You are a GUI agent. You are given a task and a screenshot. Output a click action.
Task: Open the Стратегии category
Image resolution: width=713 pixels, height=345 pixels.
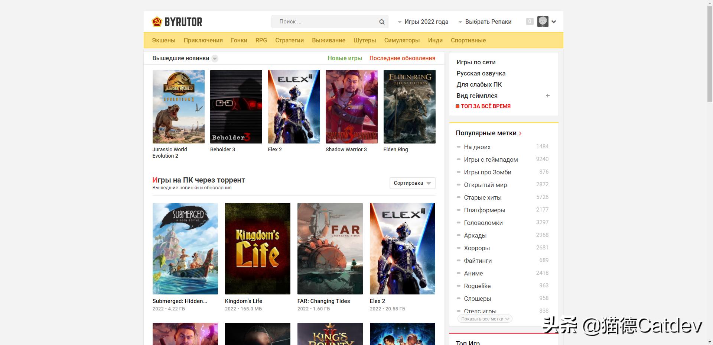289,40
